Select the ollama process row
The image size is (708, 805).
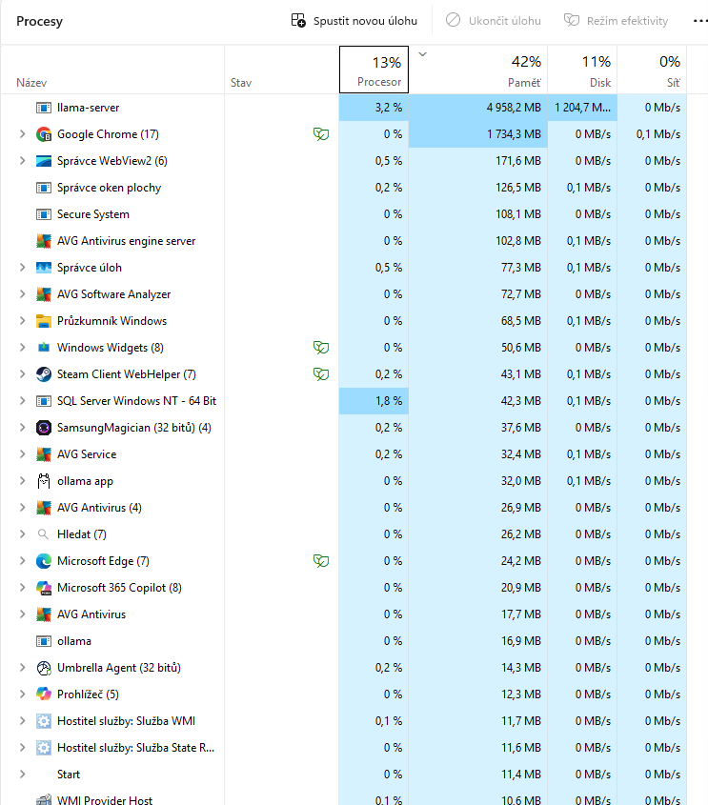coord(343,641)
